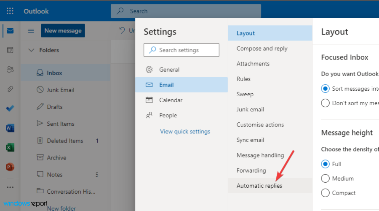The width and height of the screenshot is (379, 211).
Task: Click the Search settings field
Action: 181,50
